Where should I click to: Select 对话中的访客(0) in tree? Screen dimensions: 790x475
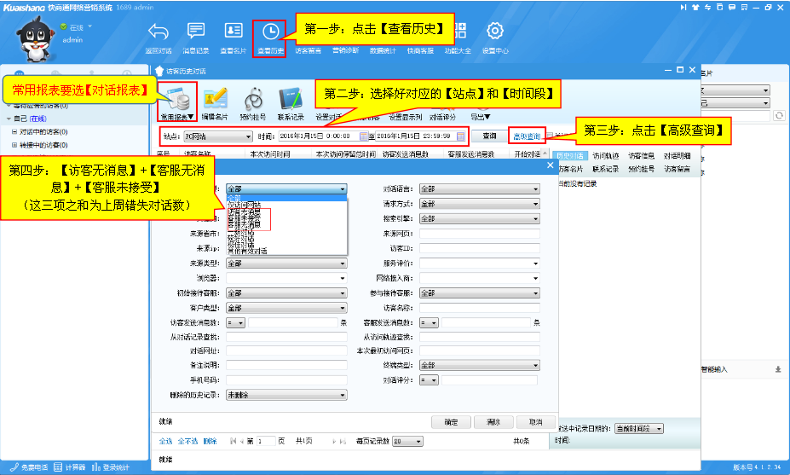(43, 132)
